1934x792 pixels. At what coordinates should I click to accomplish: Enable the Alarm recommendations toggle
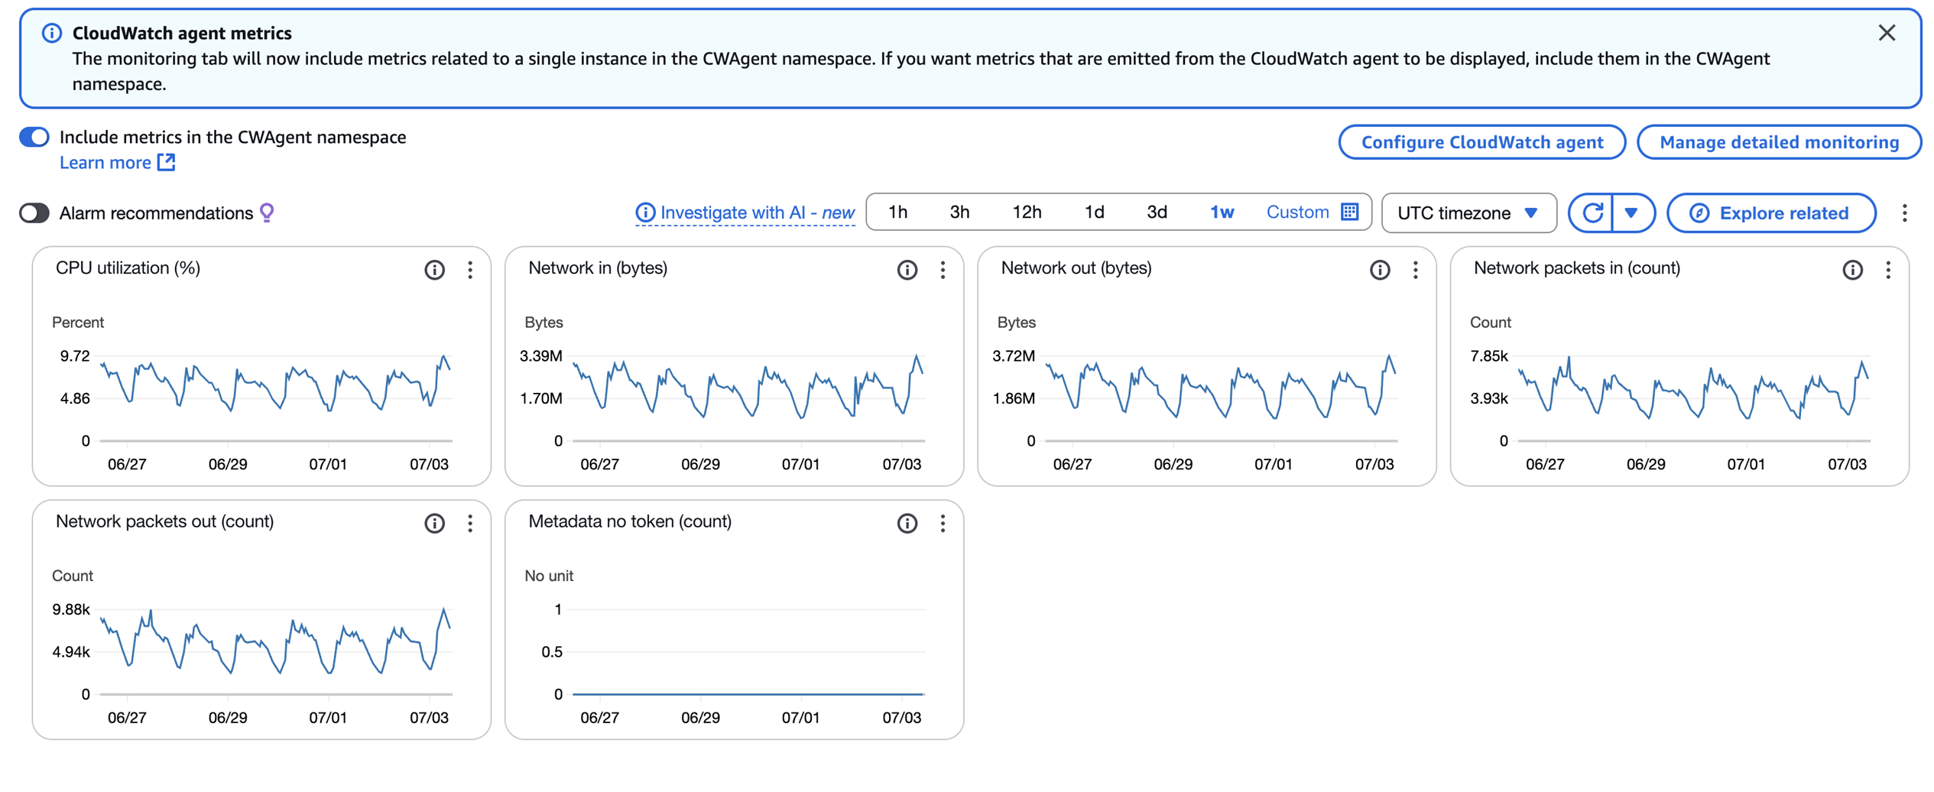[34, 213]
